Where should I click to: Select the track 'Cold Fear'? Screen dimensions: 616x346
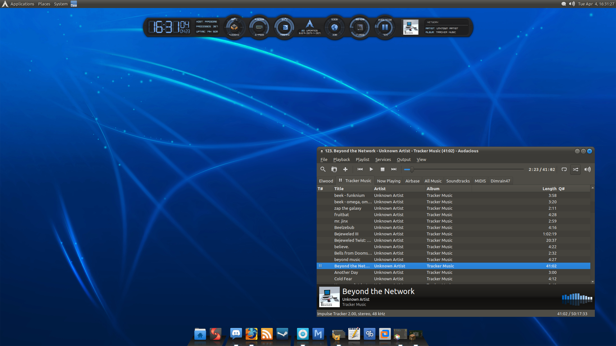tap(453, 279)
